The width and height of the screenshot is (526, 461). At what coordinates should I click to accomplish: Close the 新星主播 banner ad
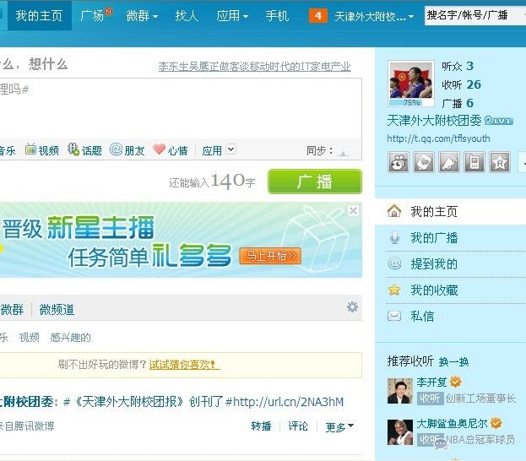(353, 211)
